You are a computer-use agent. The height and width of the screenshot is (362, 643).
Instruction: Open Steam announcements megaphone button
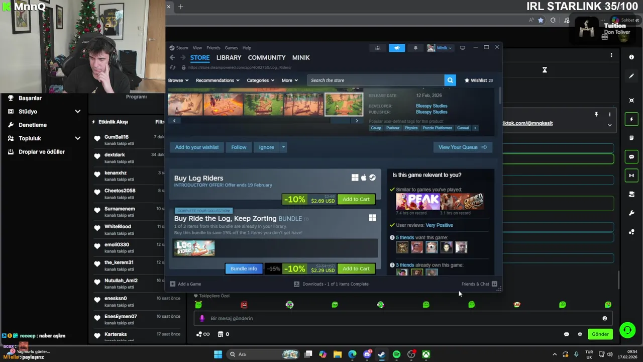point(397,48)
